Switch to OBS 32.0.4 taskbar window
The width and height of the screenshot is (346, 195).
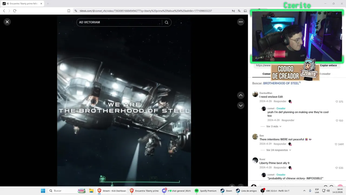275,191
